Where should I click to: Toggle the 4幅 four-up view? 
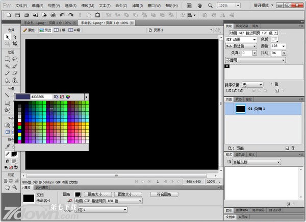(x=73, y=30)
